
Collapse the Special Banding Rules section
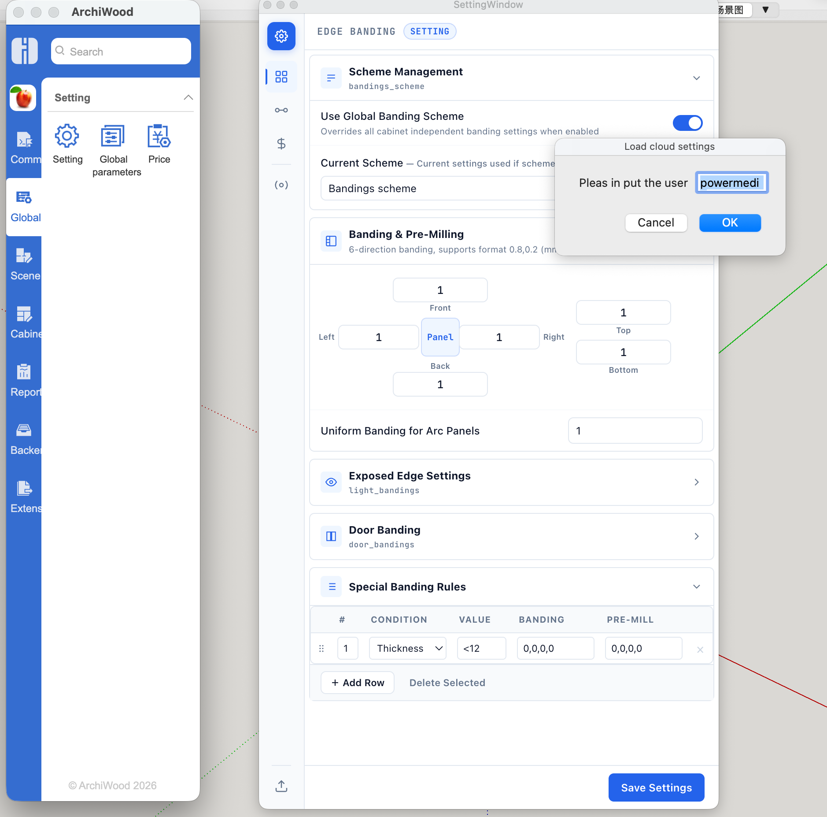pos(697,587)
